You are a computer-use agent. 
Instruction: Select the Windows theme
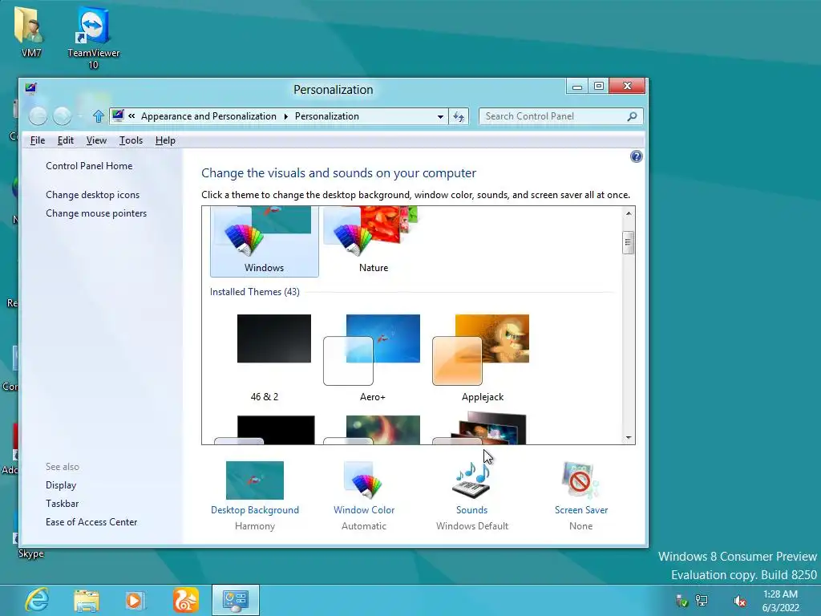click(264, 241)
